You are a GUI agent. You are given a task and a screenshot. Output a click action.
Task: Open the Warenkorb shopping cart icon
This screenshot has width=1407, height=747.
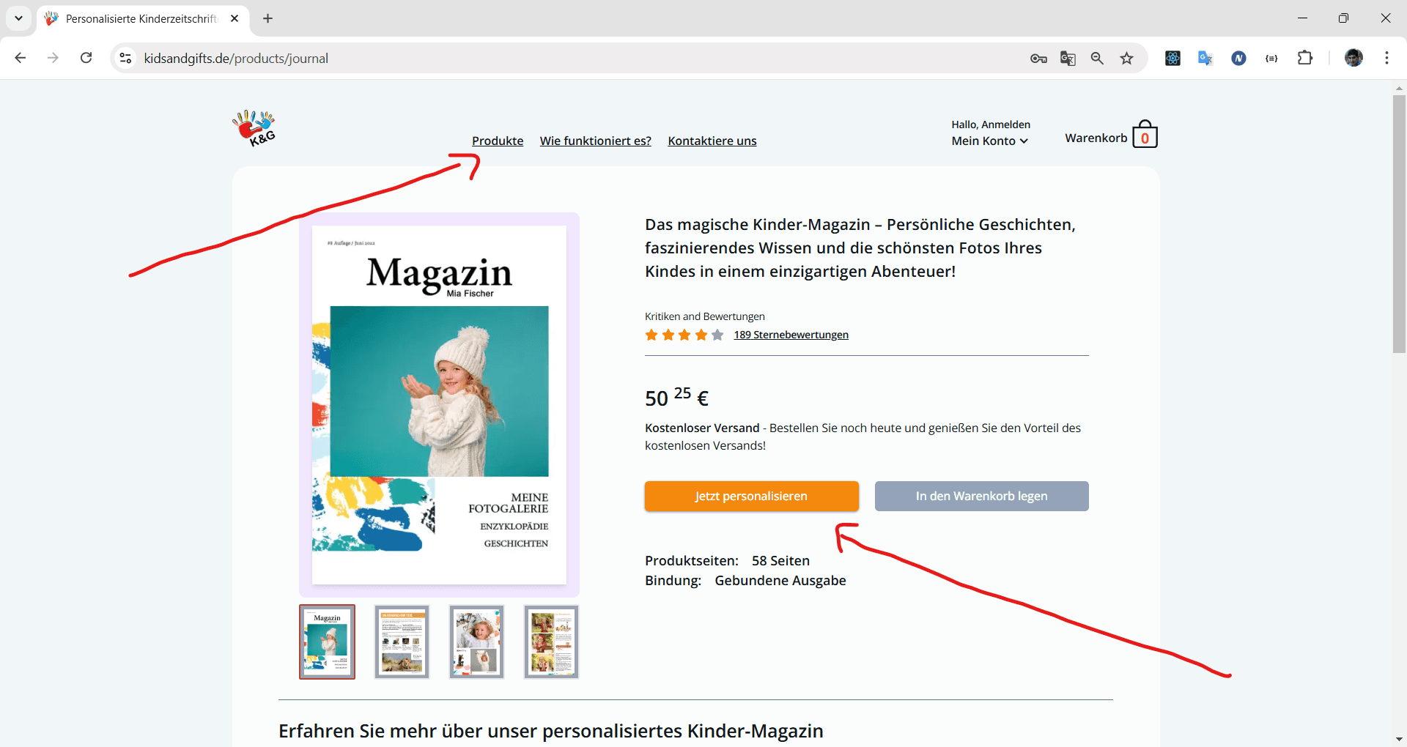1145,135
